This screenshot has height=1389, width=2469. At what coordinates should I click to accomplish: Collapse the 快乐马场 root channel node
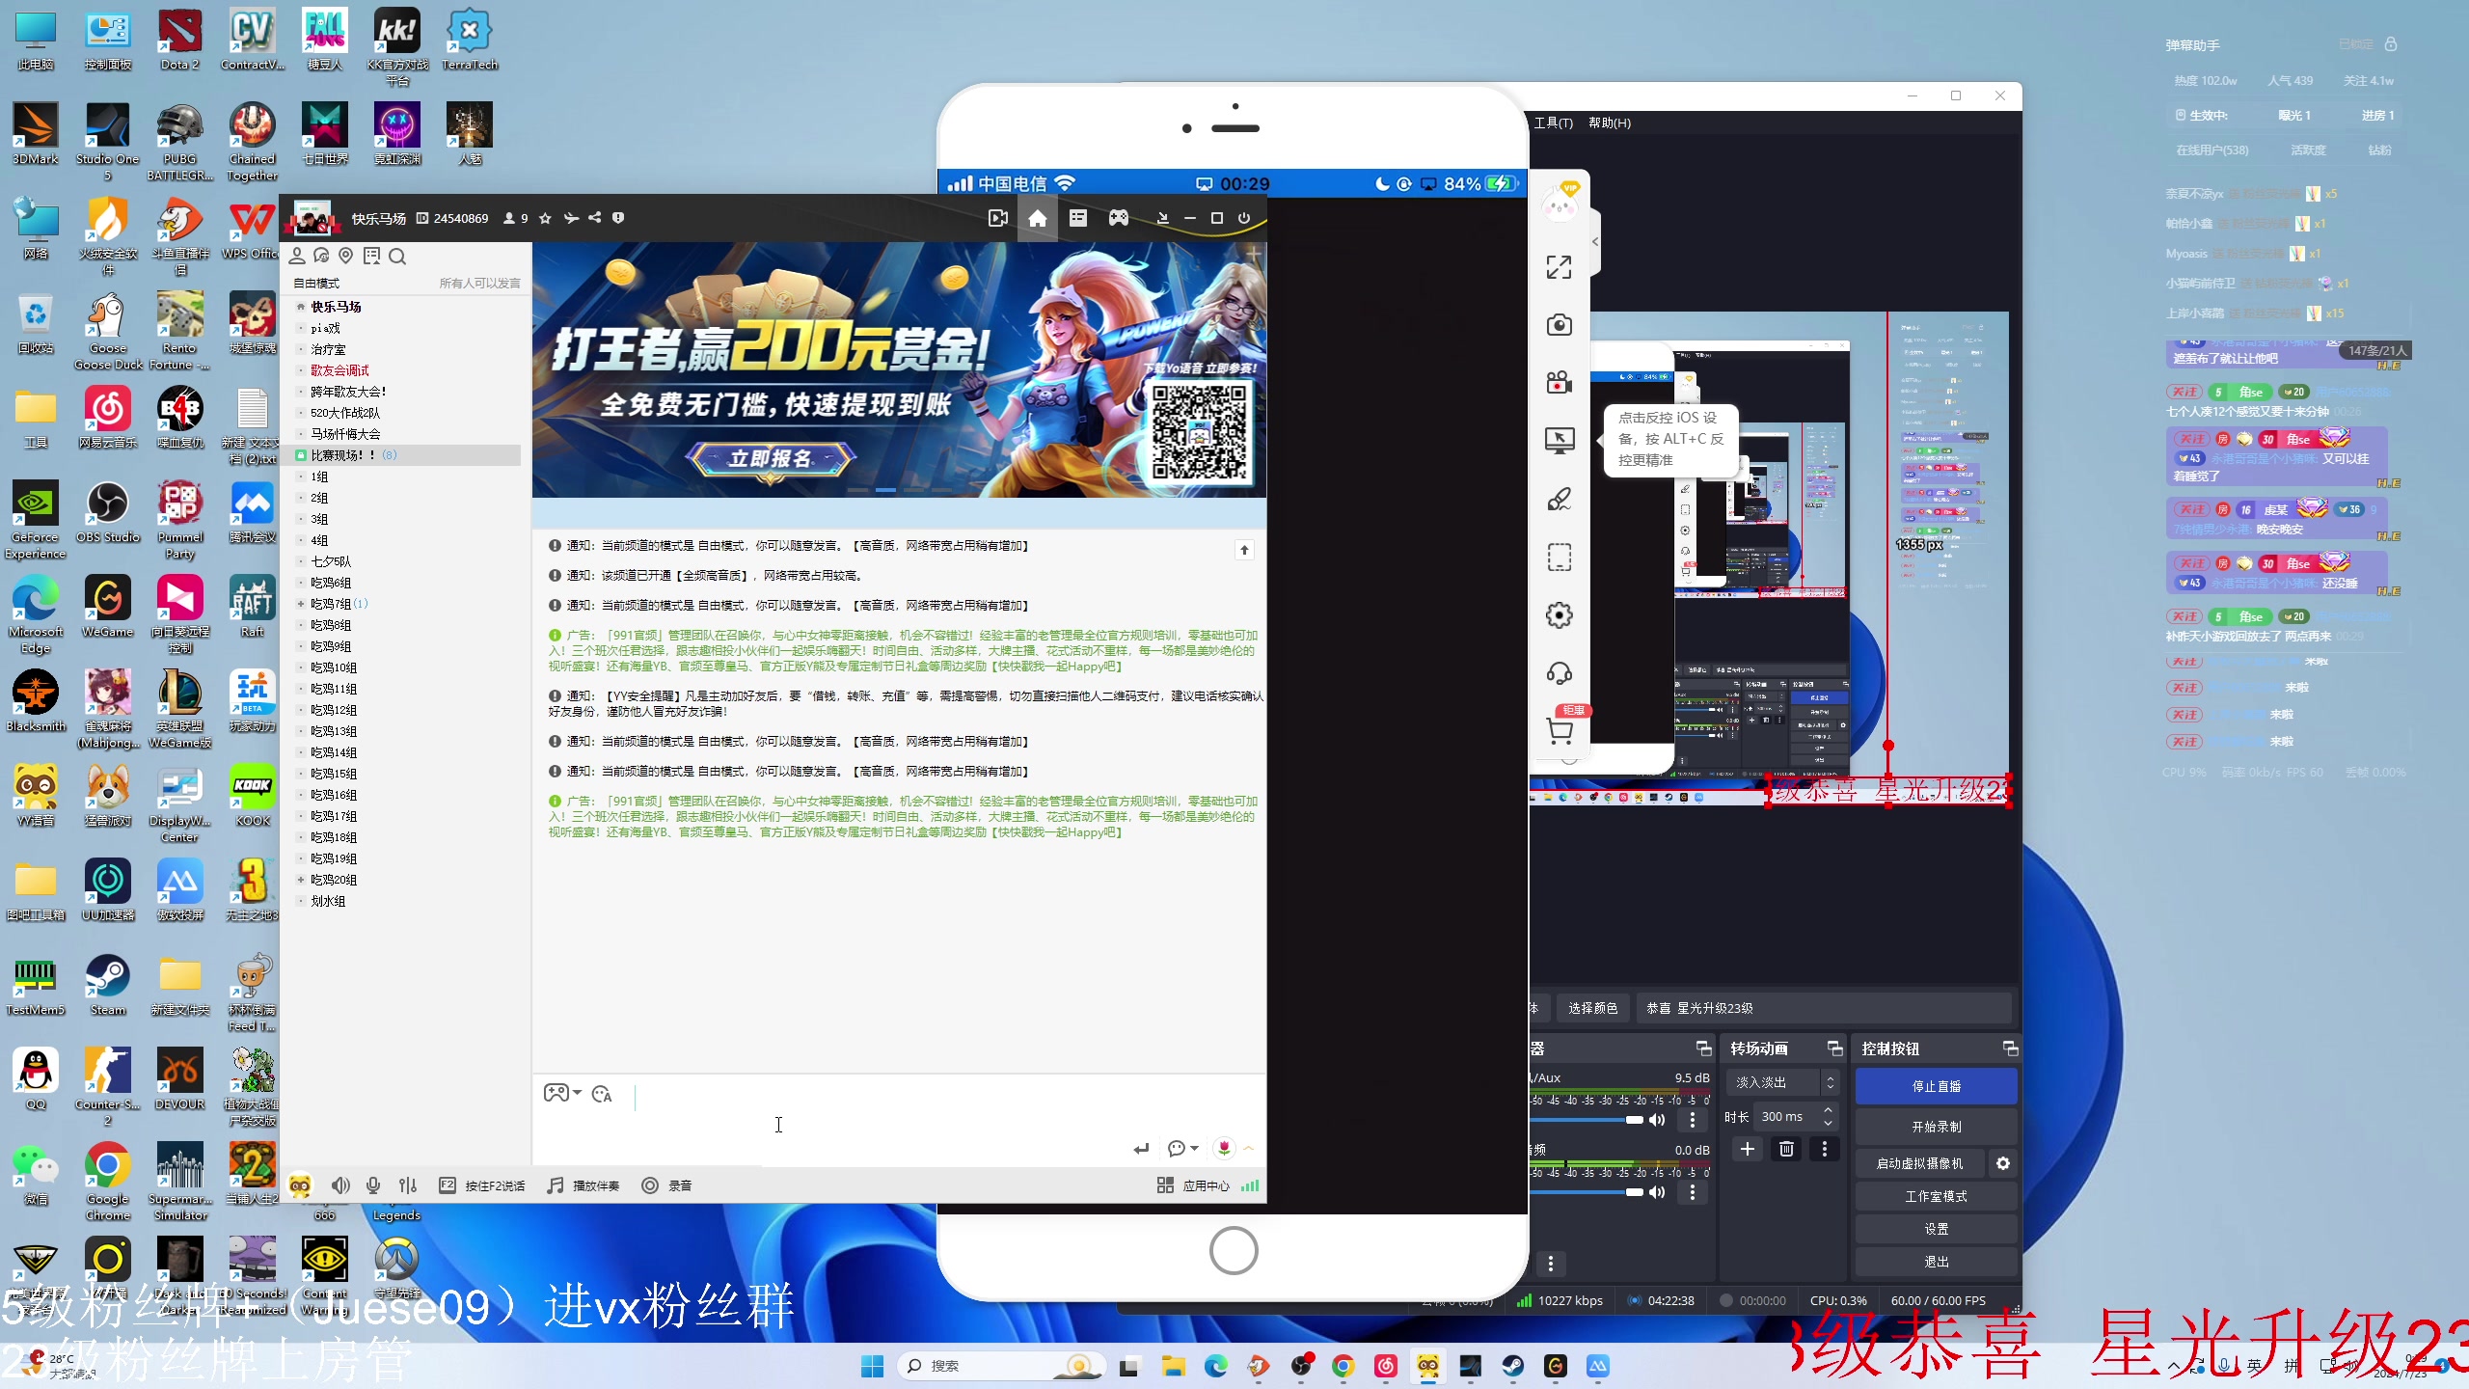(301, 307)
